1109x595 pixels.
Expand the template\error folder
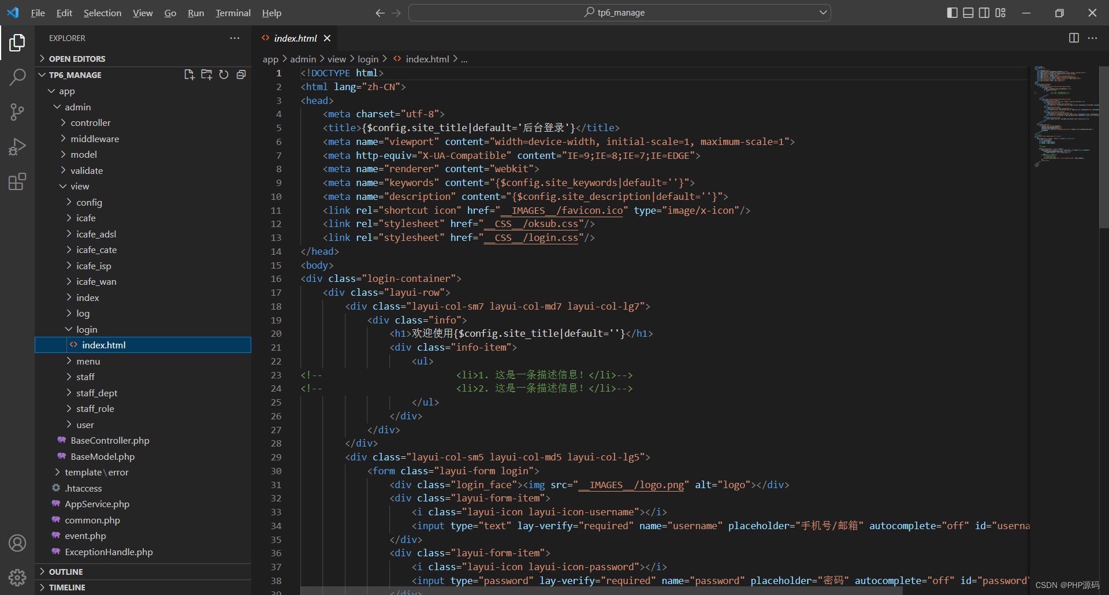(143, 473)
